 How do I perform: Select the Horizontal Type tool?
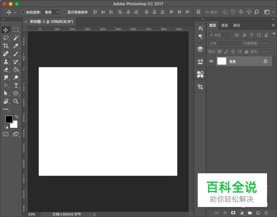pyautogui.click(x=16, y=85)
